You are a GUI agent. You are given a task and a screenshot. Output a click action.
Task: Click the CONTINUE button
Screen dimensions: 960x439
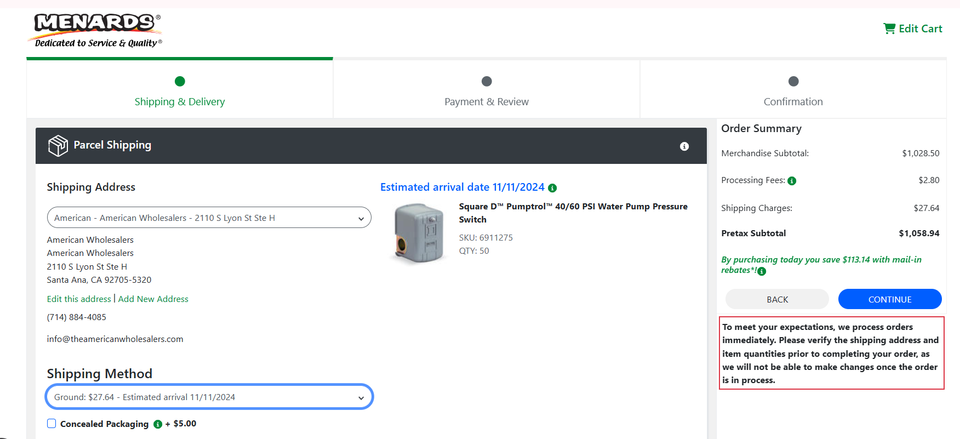[890, 299]
